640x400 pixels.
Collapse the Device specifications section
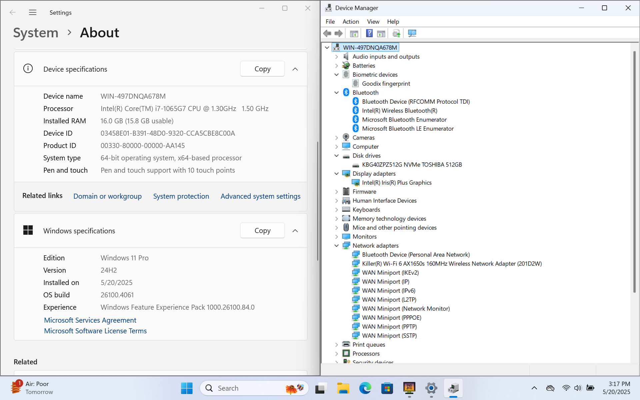[x=295, y=69]
